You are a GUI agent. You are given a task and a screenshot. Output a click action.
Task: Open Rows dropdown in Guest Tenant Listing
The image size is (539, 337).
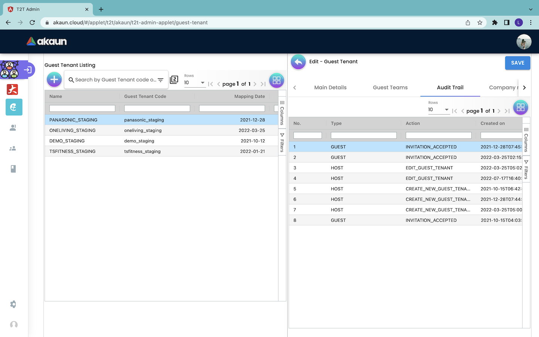pos(195,83)
